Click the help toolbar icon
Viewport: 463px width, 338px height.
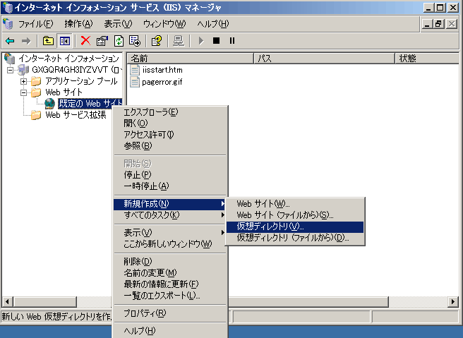(157, 41)
